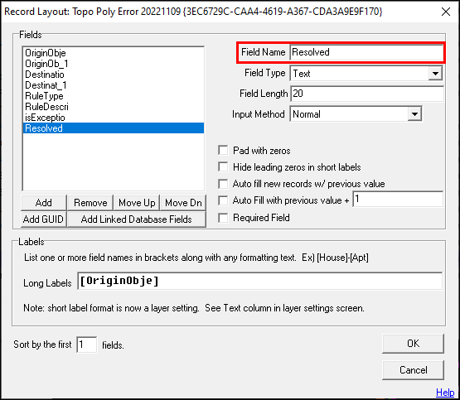Click the Long Labels text field
The height and width of the screenshot is (400, 460).
260,281
